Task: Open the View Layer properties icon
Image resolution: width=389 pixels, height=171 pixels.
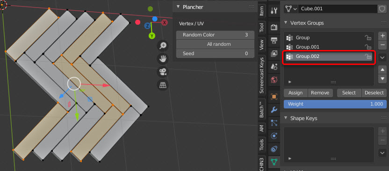Action: [274, 54]
